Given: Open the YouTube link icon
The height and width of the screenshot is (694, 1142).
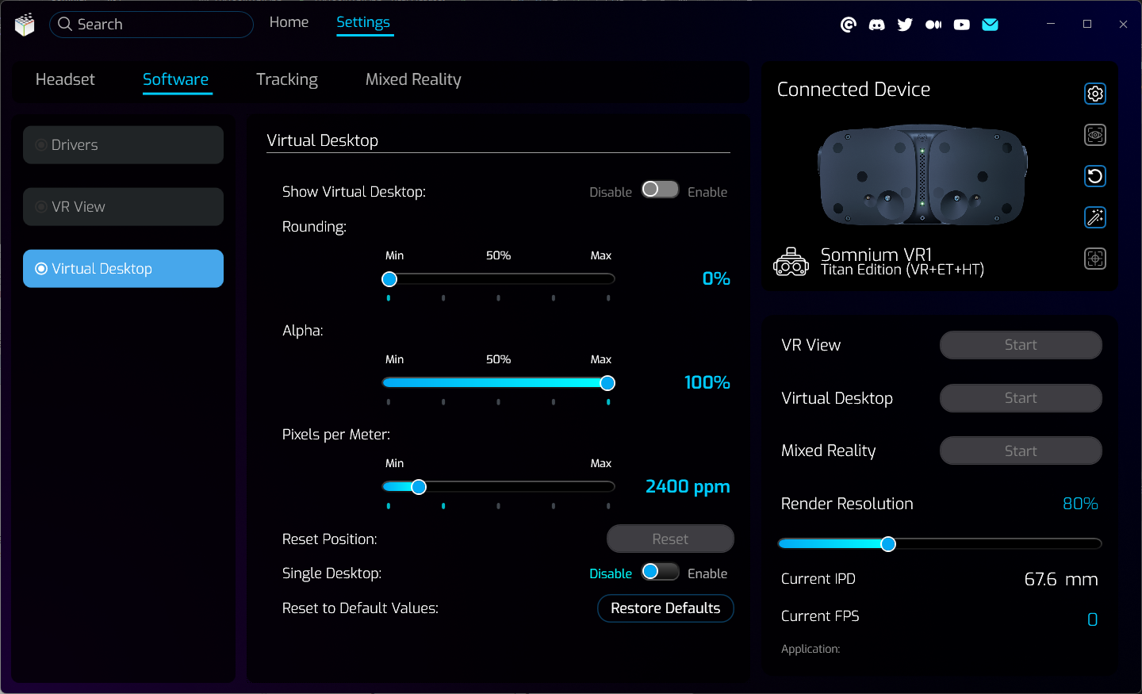Looking at the screenshot, I should [x=961, y=25].
